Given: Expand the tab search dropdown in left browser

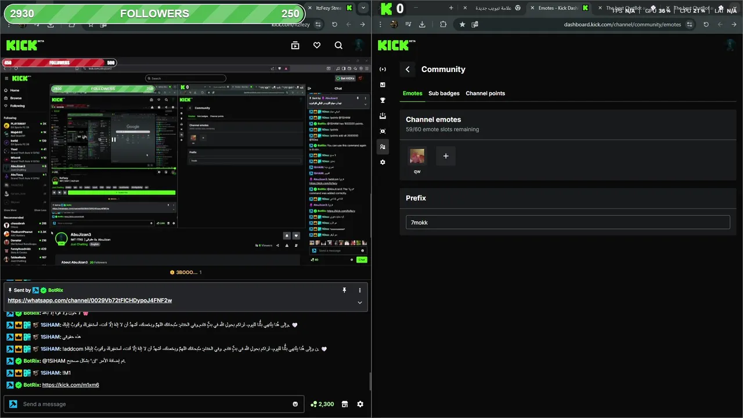Looking at the screenshot, I should 363,8.
